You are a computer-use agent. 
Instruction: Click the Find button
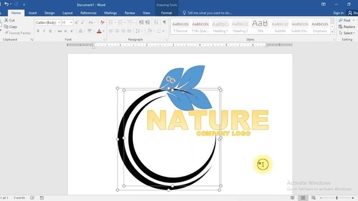(345, 20)
